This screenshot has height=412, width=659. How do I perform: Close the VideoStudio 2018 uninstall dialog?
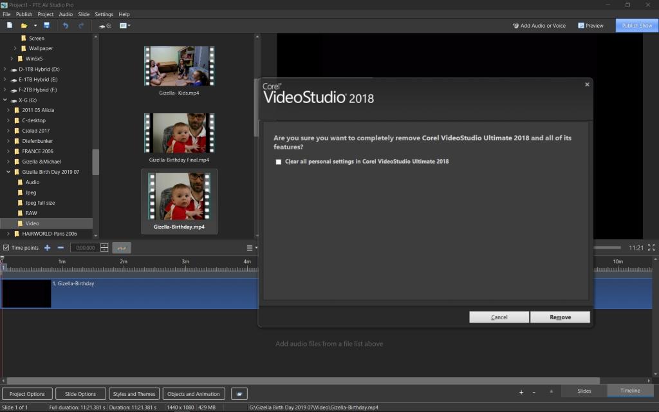(x=587, y=84)
